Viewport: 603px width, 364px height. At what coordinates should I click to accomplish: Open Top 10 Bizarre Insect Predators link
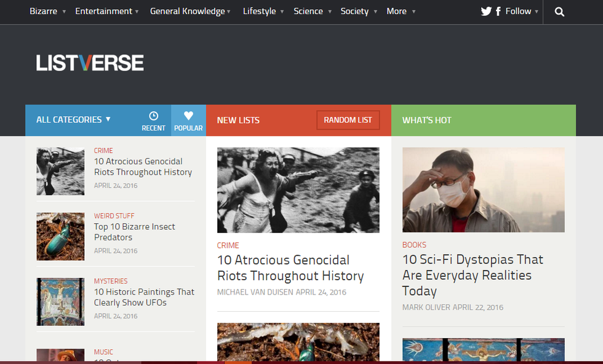(x=134, y=232)
